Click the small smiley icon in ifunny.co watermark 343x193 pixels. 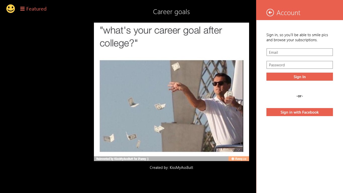tap(233, 159)
